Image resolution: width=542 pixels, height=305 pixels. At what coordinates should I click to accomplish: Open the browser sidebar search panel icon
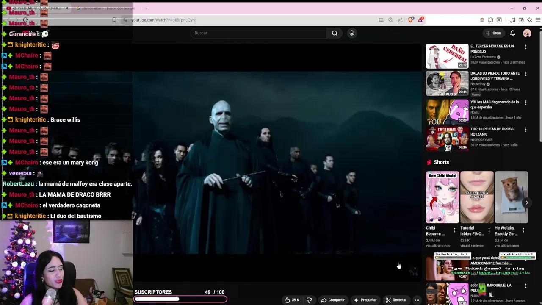pyautogui.click(x=499, y=20)
